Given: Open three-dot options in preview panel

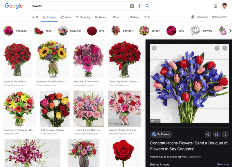Looking at the screenshot, I should (225, 134).
